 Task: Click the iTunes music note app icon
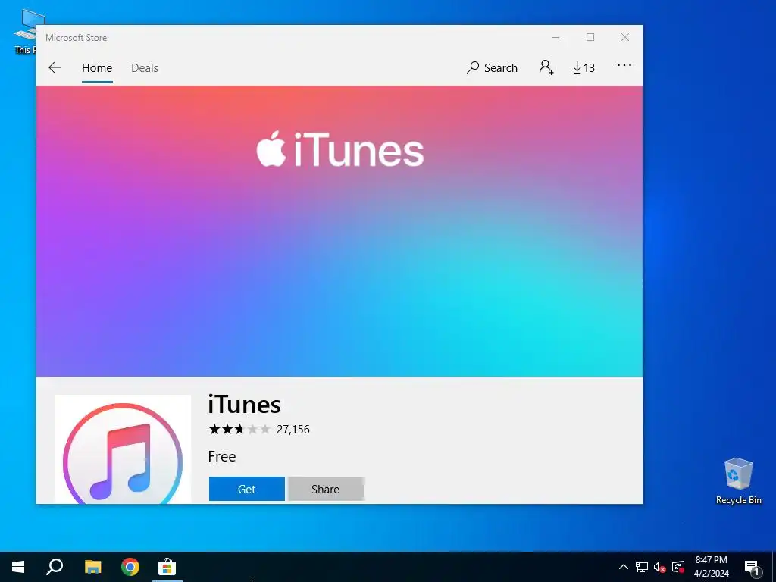(x=123, y=449)
